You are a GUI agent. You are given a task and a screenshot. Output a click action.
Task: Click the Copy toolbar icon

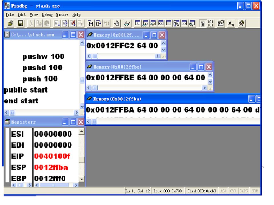pos(39,23)
